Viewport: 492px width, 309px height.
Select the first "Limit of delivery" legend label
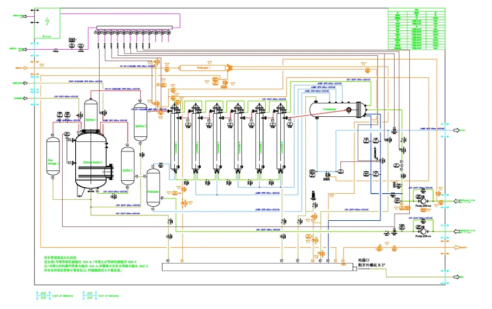(63, 296)
